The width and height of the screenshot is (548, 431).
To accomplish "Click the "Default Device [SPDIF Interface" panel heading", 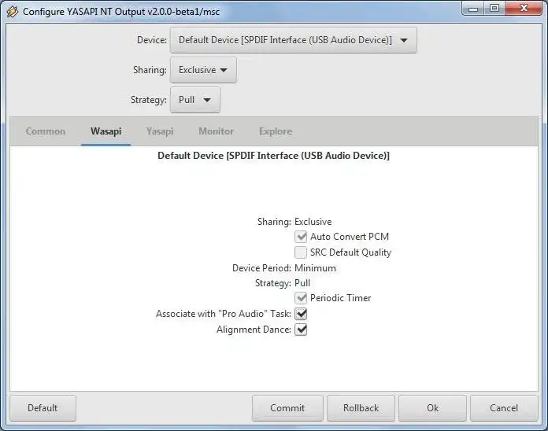I will pyautogui.click(x=273, y=156).
